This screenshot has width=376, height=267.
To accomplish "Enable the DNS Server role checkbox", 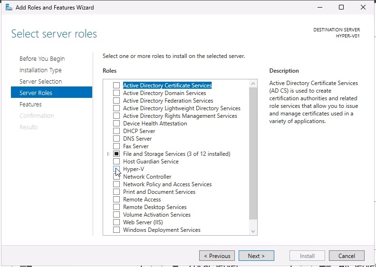I will point(116,139).
